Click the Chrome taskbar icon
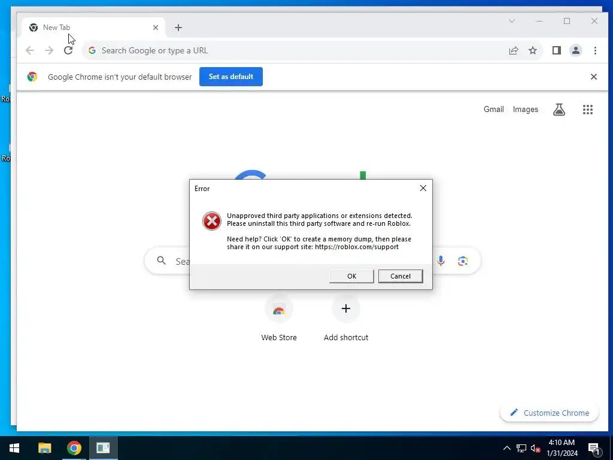 coord(74,448)
